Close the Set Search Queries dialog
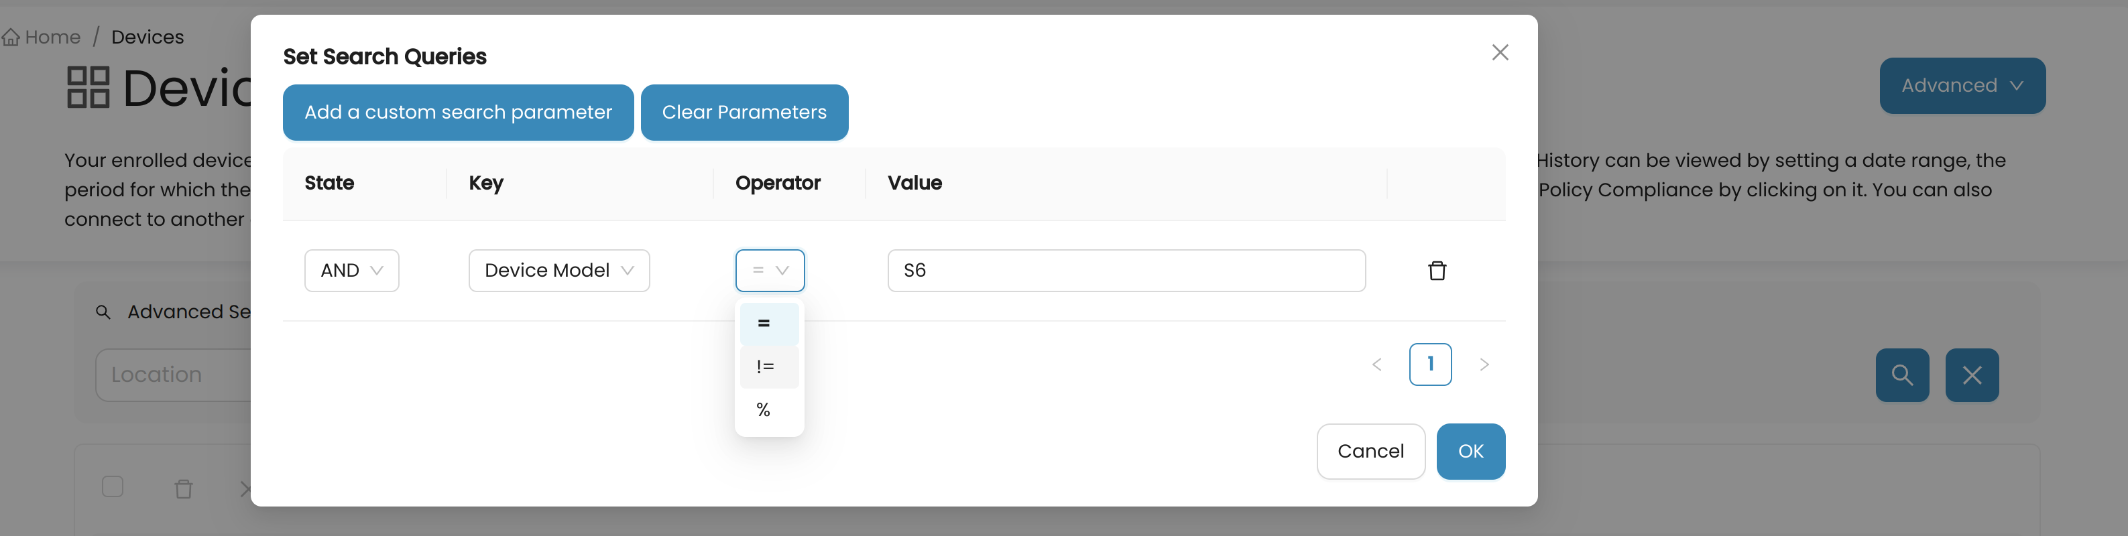 [x=1500, y=53]
